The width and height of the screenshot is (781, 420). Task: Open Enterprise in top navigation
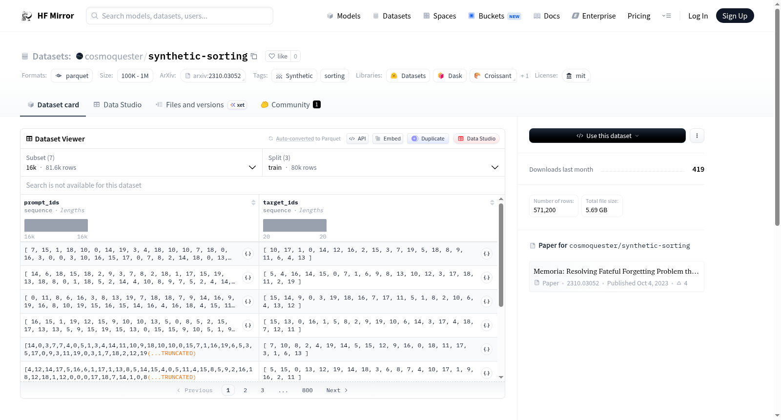tap(594, 16)
